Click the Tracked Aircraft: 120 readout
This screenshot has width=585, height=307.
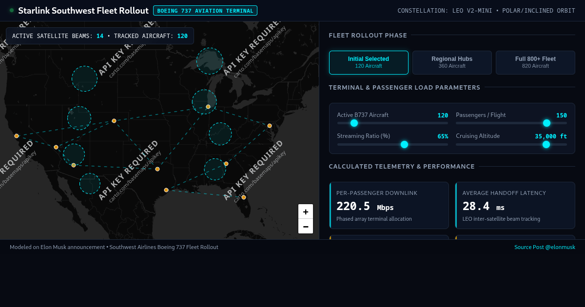151,36
